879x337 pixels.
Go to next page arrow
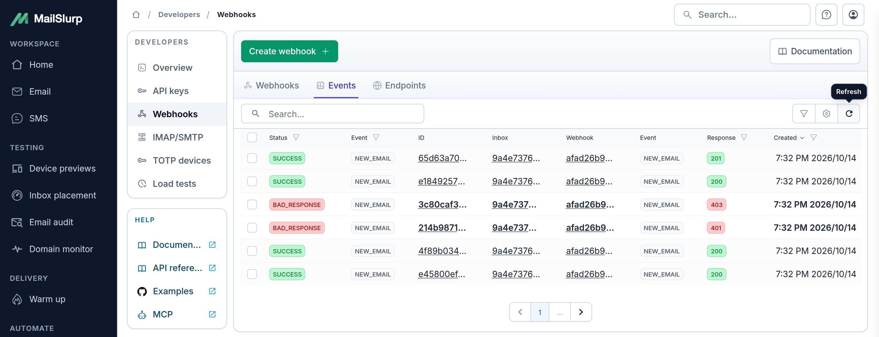click(x=581, y=312)
